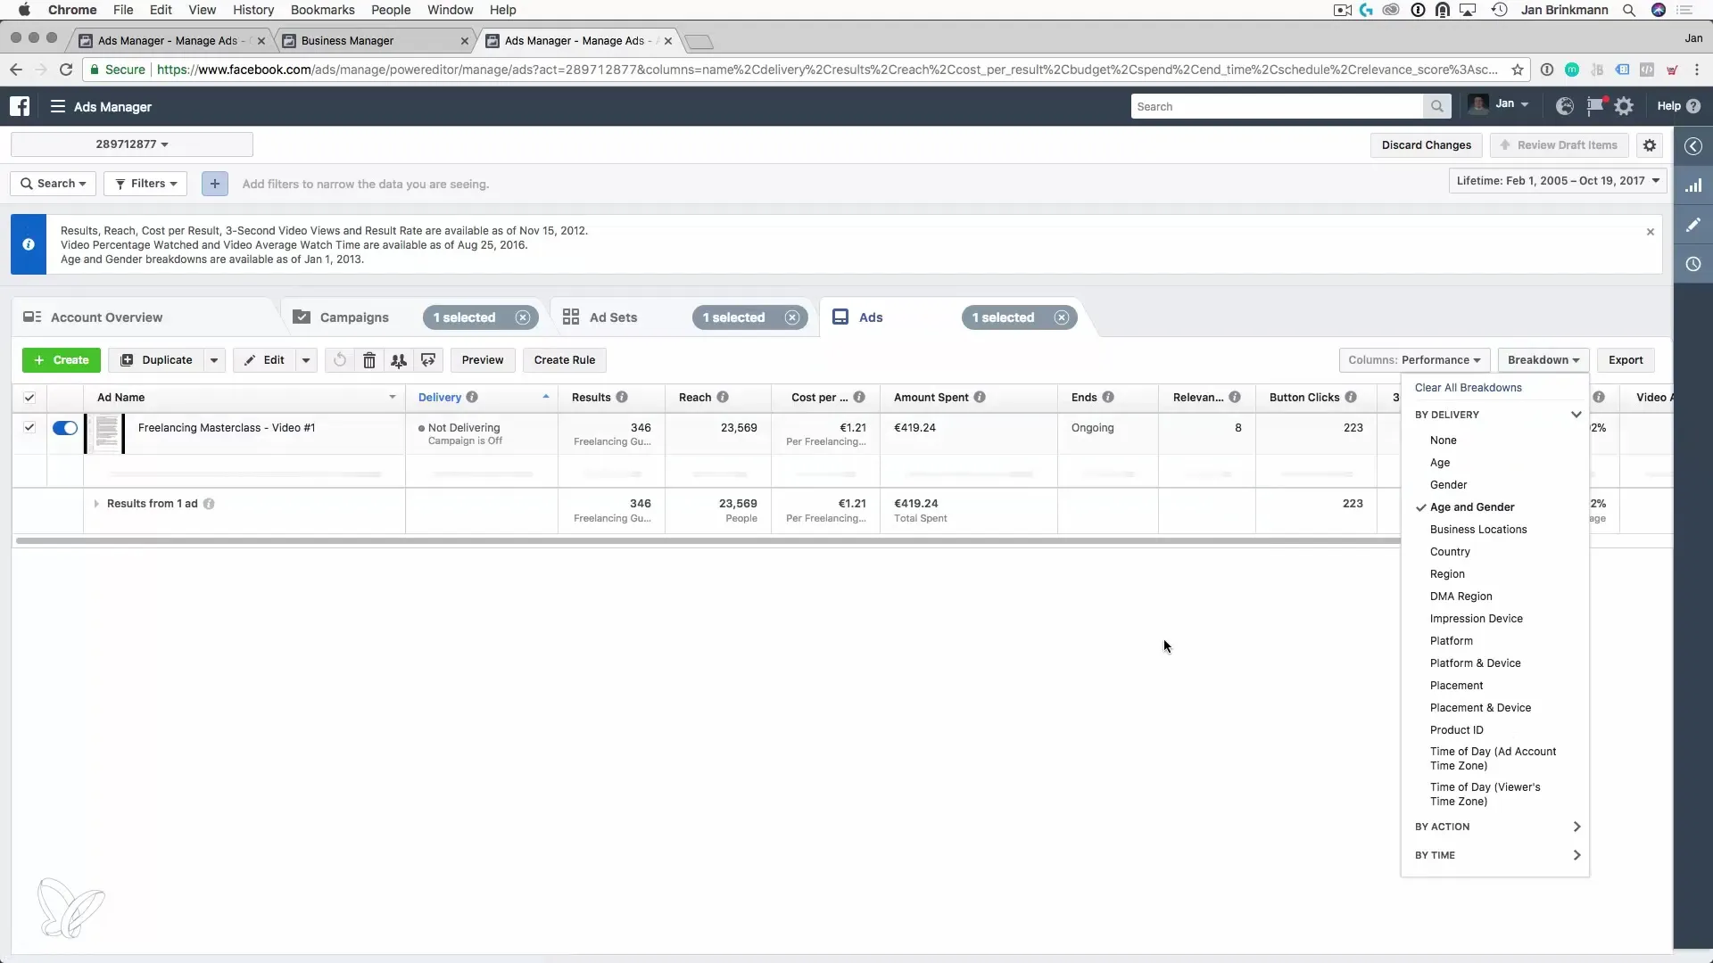
Task: Show info tooltip for Amount Spent column
Action: point(980,397)
